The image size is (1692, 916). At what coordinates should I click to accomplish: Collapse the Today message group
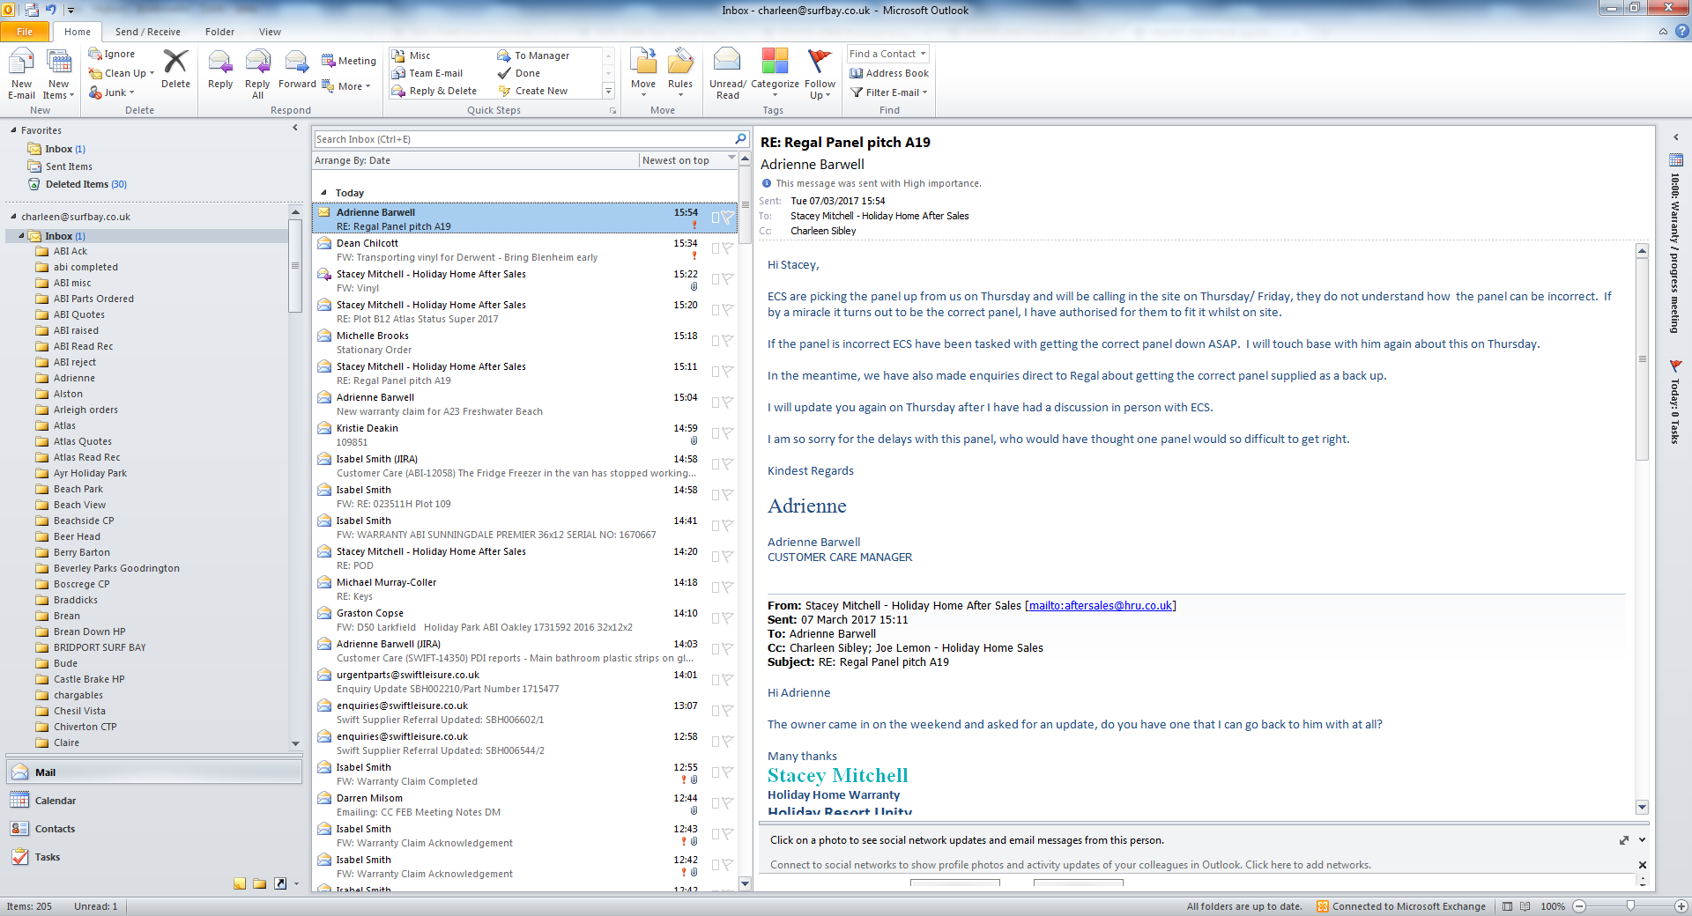tap(323, 193)
